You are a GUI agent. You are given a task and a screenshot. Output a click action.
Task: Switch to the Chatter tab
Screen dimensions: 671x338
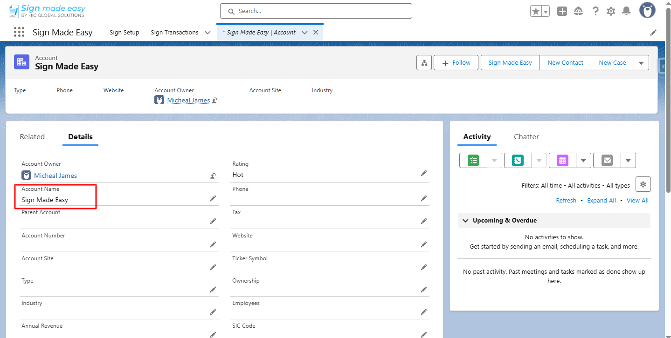526,137
